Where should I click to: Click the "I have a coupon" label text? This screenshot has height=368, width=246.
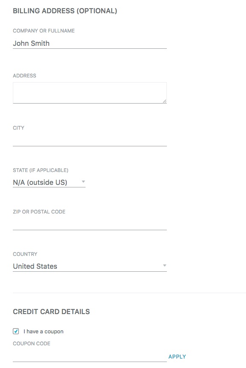(x=44, y=331)
